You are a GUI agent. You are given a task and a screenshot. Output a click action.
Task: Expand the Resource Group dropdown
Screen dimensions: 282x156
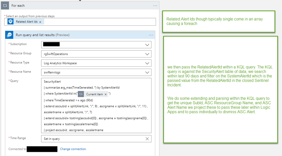point(147,54)
